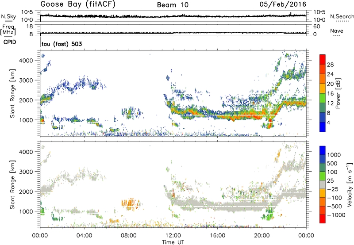
Task: Click the "−1000" label on Velocity colorbar
Action: (336, 215)
